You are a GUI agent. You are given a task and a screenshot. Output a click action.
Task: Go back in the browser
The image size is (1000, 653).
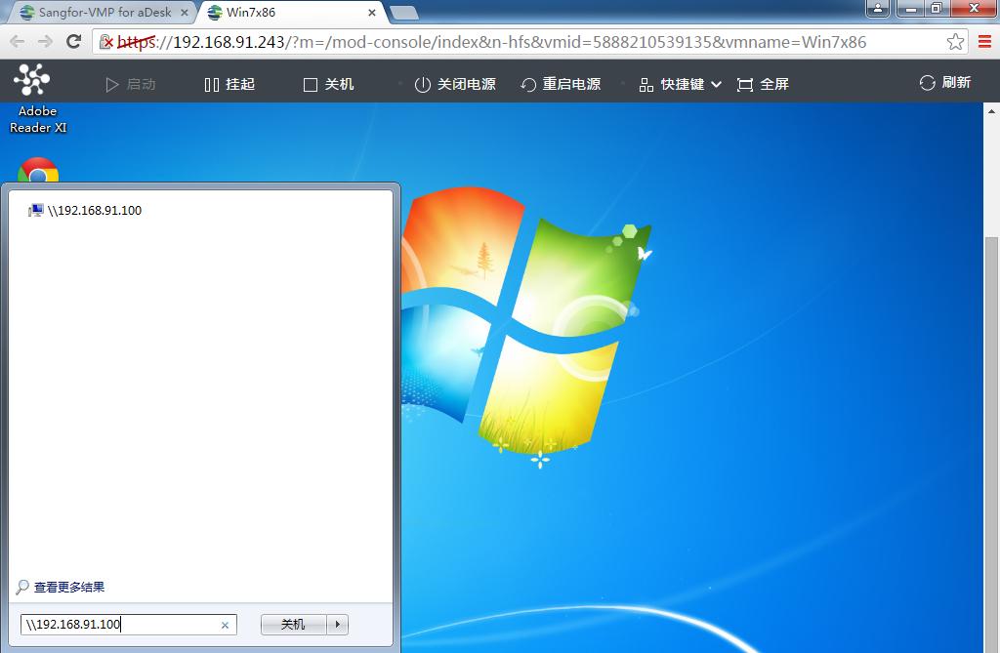(x=18, y=42)
